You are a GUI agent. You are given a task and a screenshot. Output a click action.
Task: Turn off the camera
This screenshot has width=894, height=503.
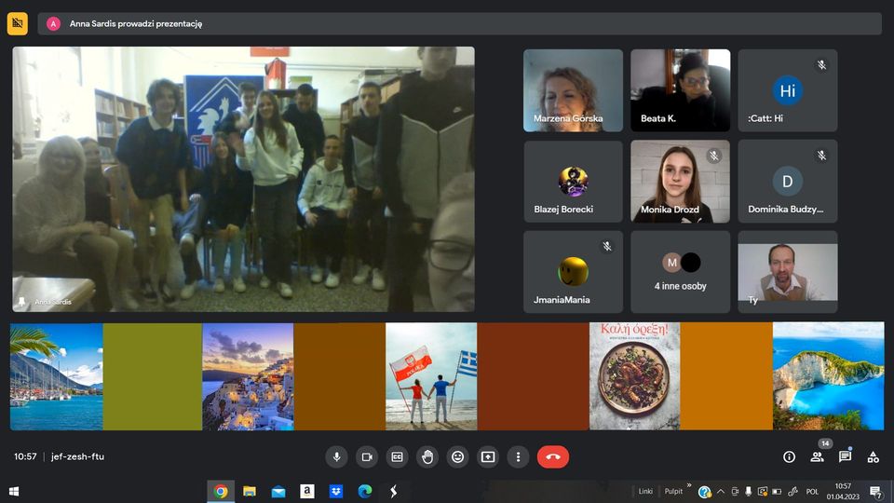(x=367, y=456)
